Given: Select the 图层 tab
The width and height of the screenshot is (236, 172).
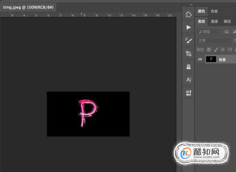Looking at the screenshot, I should (201, 21).
